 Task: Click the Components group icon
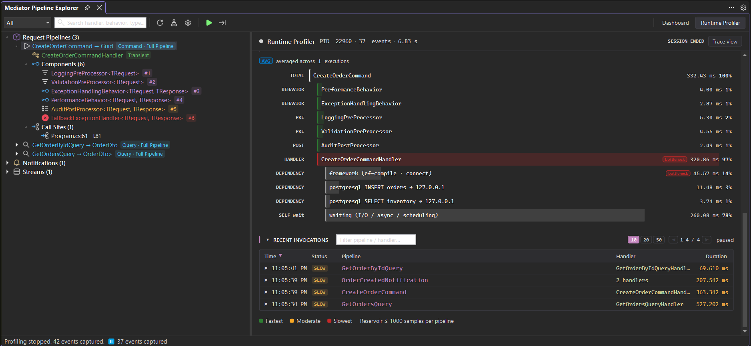click(36, 64)
